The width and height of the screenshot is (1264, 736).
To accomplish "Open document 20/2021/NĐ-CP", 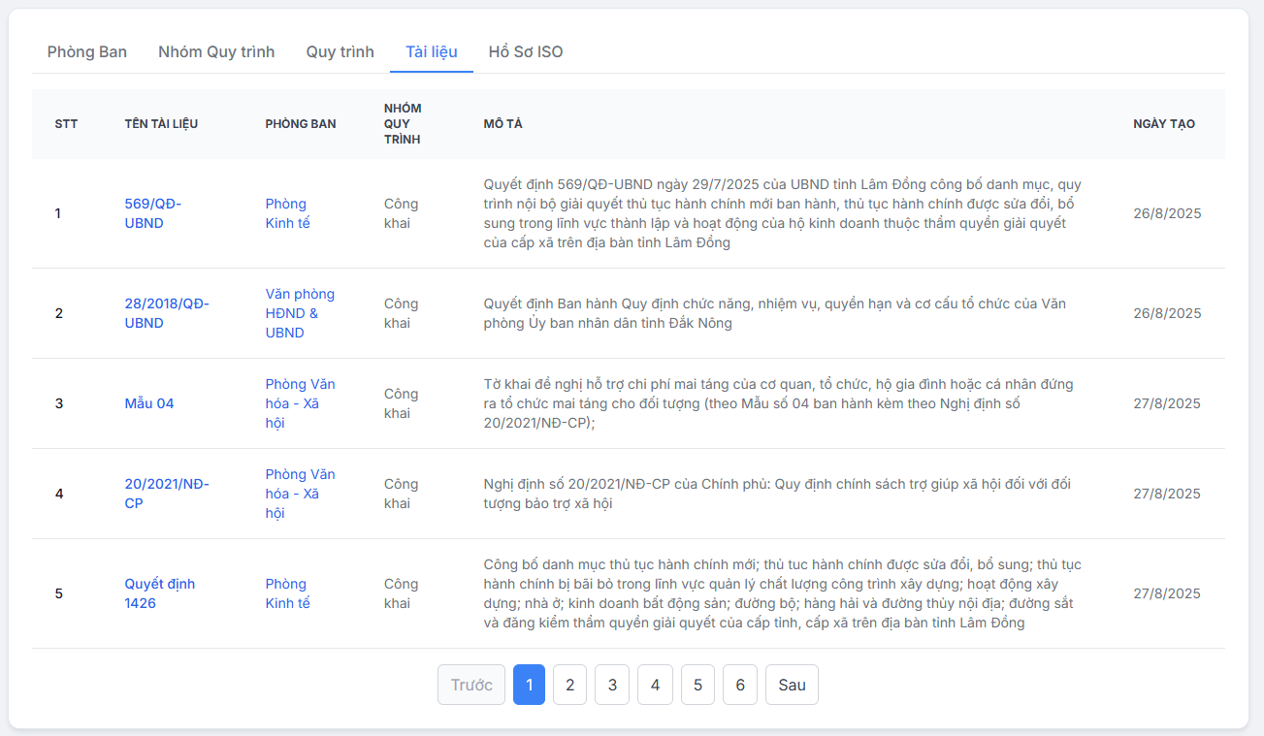I will tap(167, 494).
